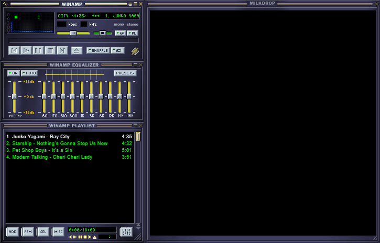The width and height of the screenshot is (380, 243).
Task: Toggle the PL playlist window button
Action: (x=133, y=33)
